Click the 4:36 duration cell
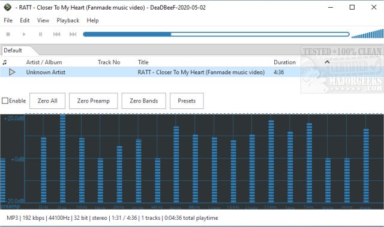384x227 pixels. [278, 72]
